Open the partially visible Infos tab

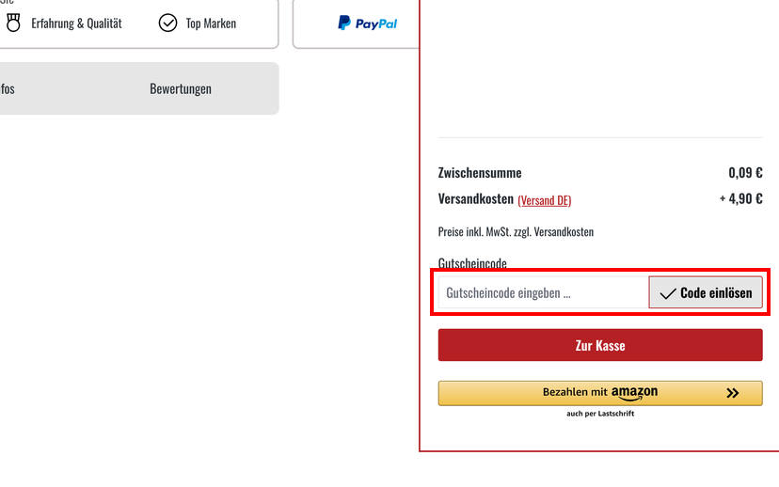(x=7, y=89)
